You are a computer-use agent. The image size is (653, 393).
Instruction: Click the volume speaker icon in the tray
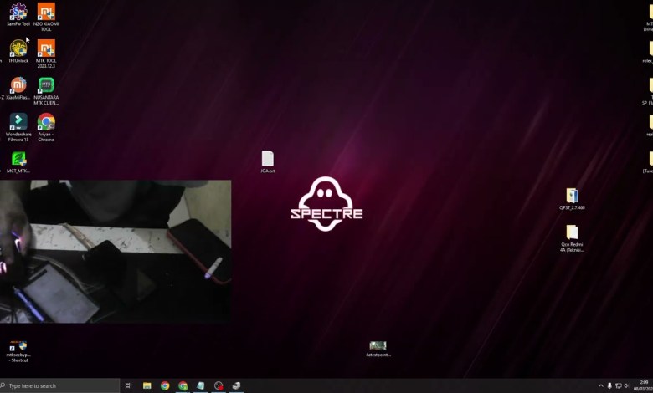(627, 385)
